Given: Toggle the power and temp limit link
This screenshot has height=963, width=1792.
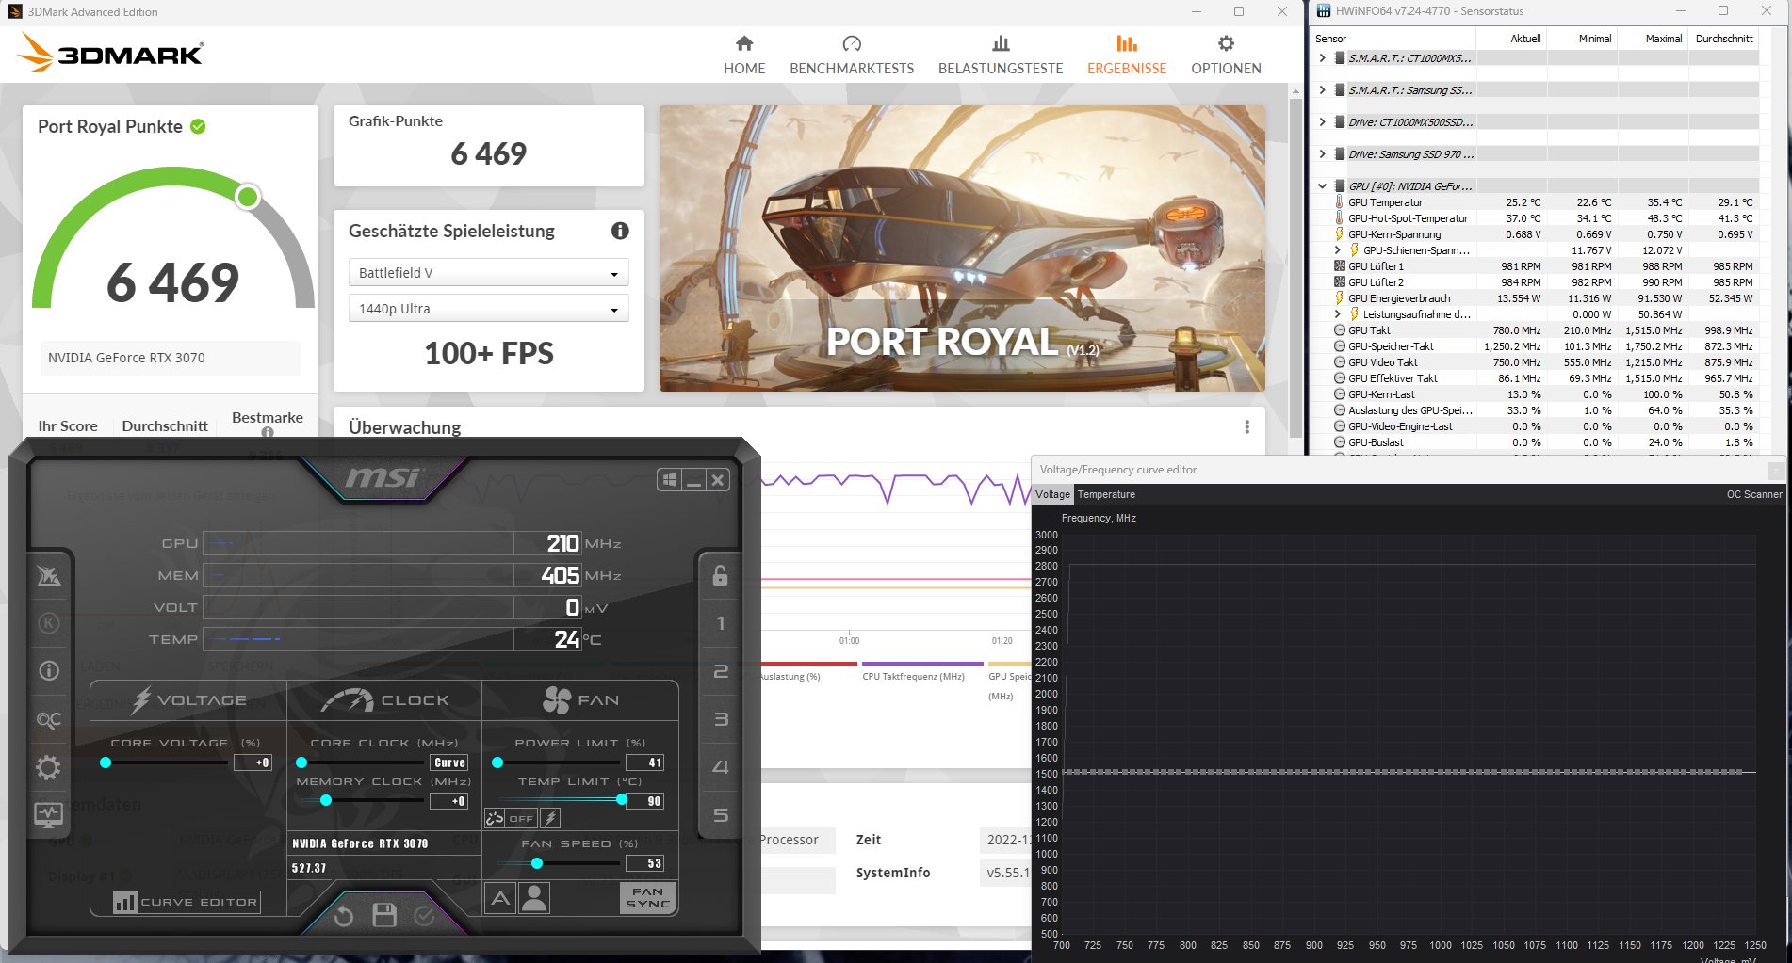Looking at the screenshot, I should coord(495,818).
